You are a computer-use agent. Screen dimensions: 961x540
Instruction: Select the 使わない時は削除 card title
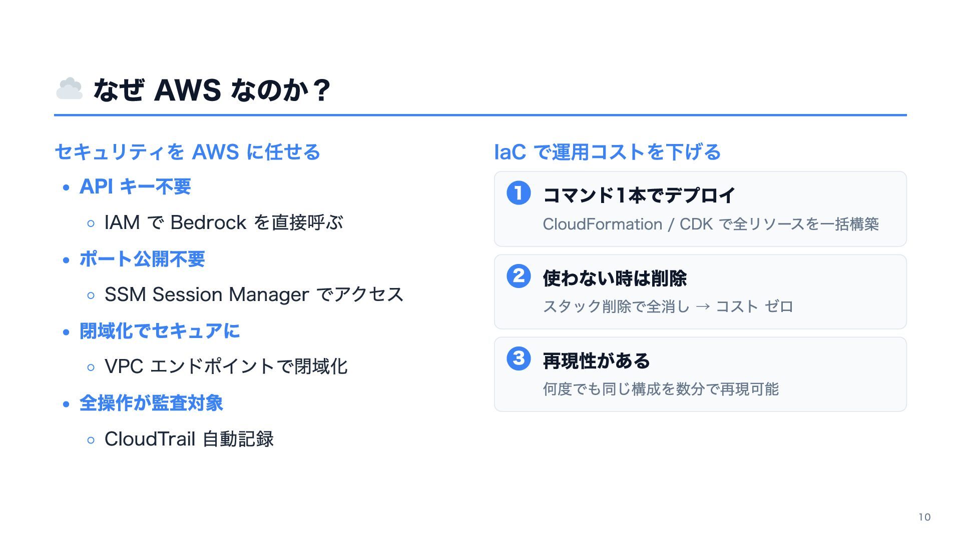tap(615, 278)
